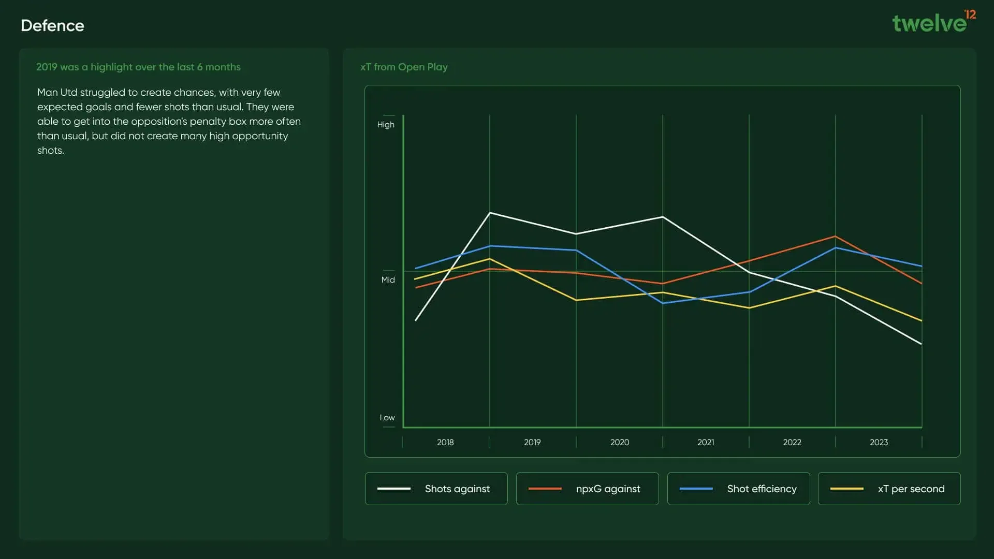The image size is (994, 559).
Task: Select the 2019 x-axis label
Action: click(532, 442)
